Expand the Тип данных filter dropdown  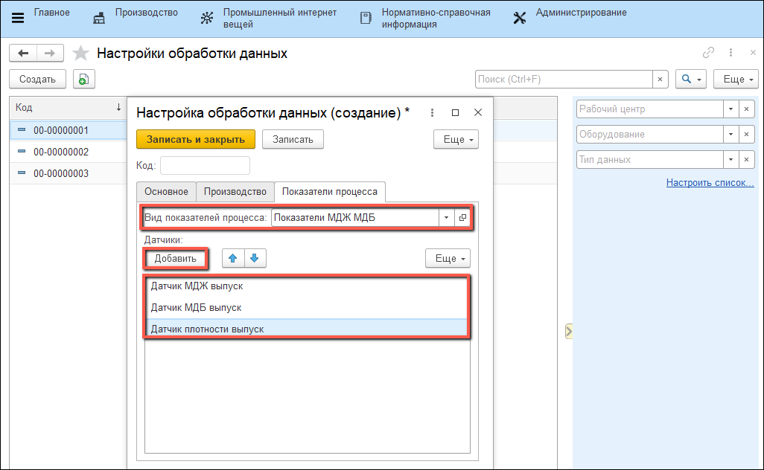pyautogui.click(x=730, y=160)
